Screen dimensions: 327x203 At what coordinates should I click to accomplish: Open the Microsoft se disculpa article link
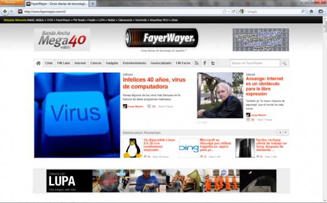(215, 145)
